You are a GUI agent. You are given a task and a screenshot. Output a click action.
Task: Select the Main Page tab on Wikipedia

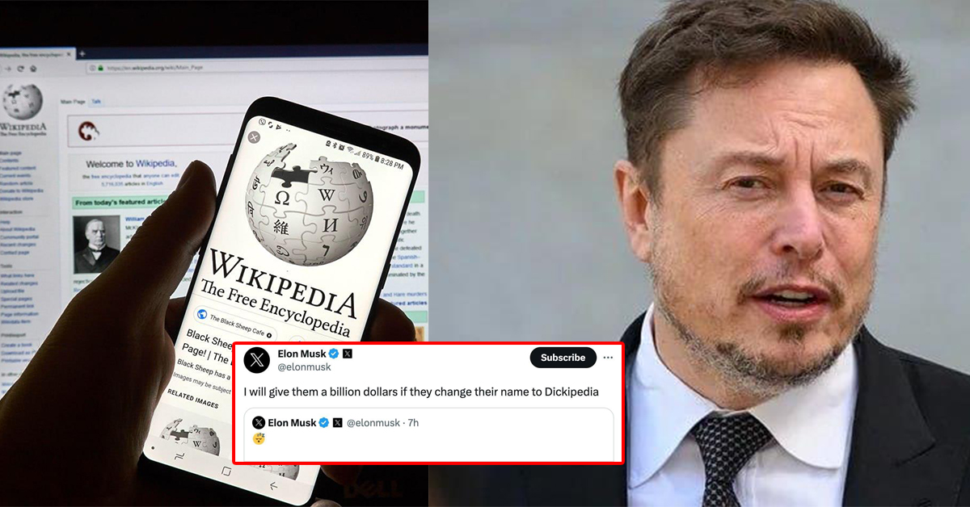[x=73, y=102]
